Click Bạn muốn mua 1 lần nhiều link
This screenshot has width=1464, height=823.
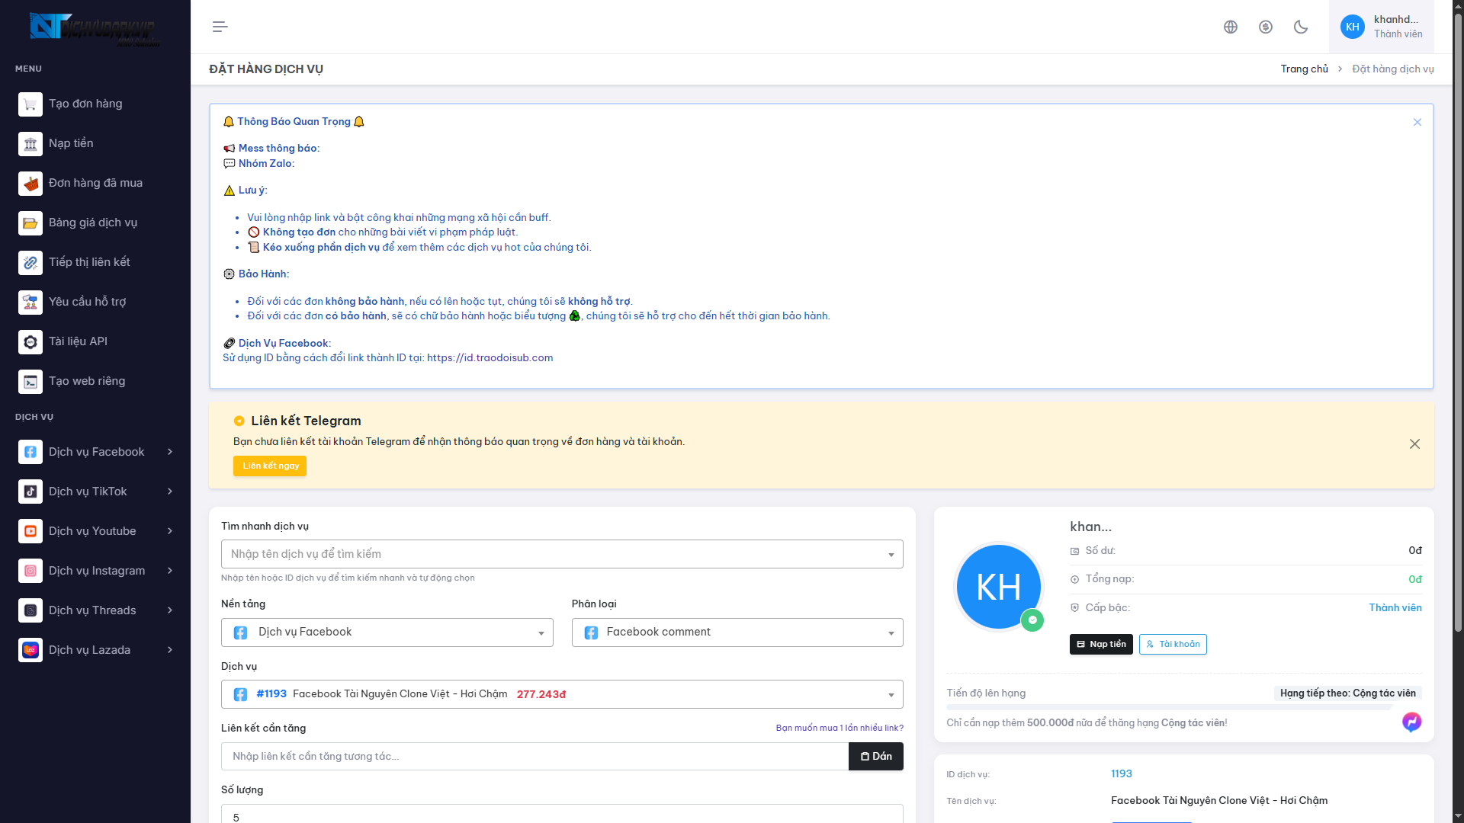[x=840, y=728]
